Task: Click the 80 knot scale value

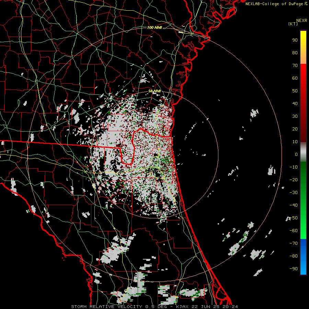Action: click(x=295, y=53)
